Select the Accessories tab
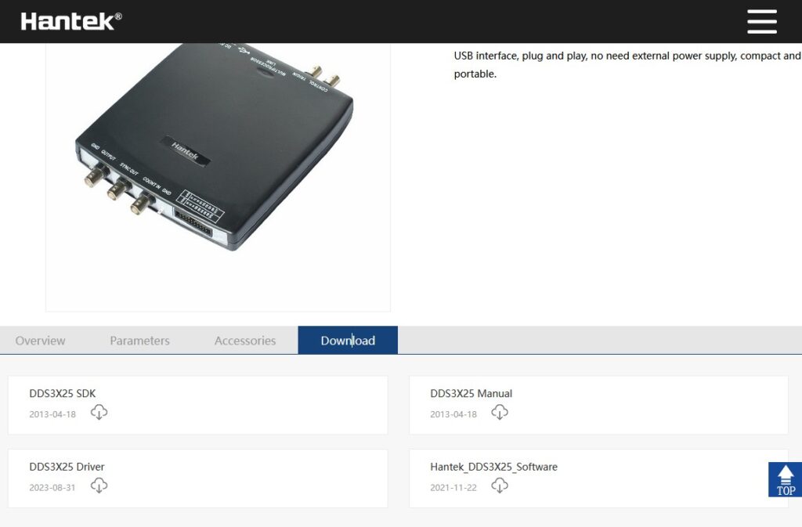This screenshot has width=802, height=527. tap(245, 341)
